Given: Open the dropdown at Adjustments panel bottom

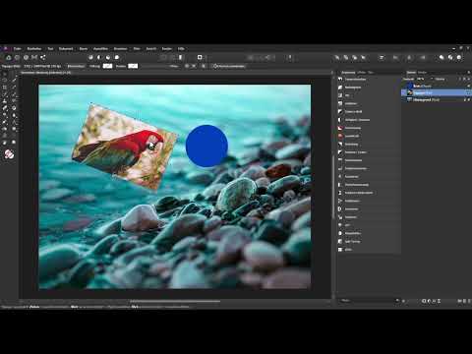Looking at the screenshot, I should pyautogui.click(x=370, y=301).
